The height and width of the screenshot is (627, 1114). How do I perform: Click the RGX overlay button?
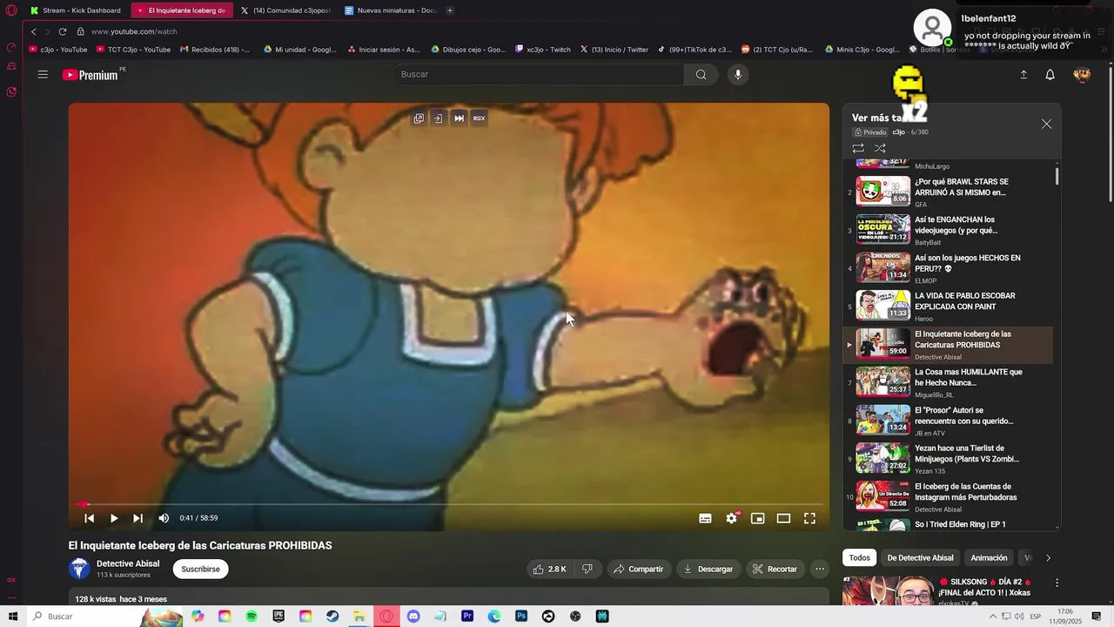click(x=479, y=118)
